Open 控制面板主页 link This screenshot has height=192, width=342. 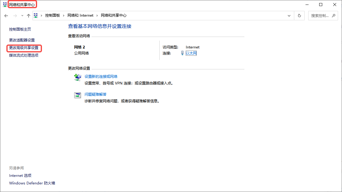(x=20, y=29)
